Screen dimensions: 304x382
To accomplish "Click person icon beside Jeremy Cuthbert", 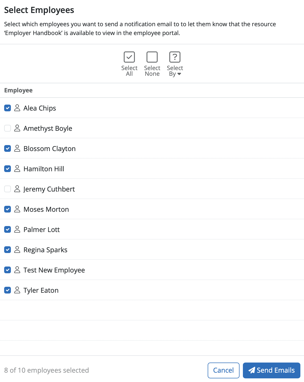I will pyautogui.click(x=17, y=189).
